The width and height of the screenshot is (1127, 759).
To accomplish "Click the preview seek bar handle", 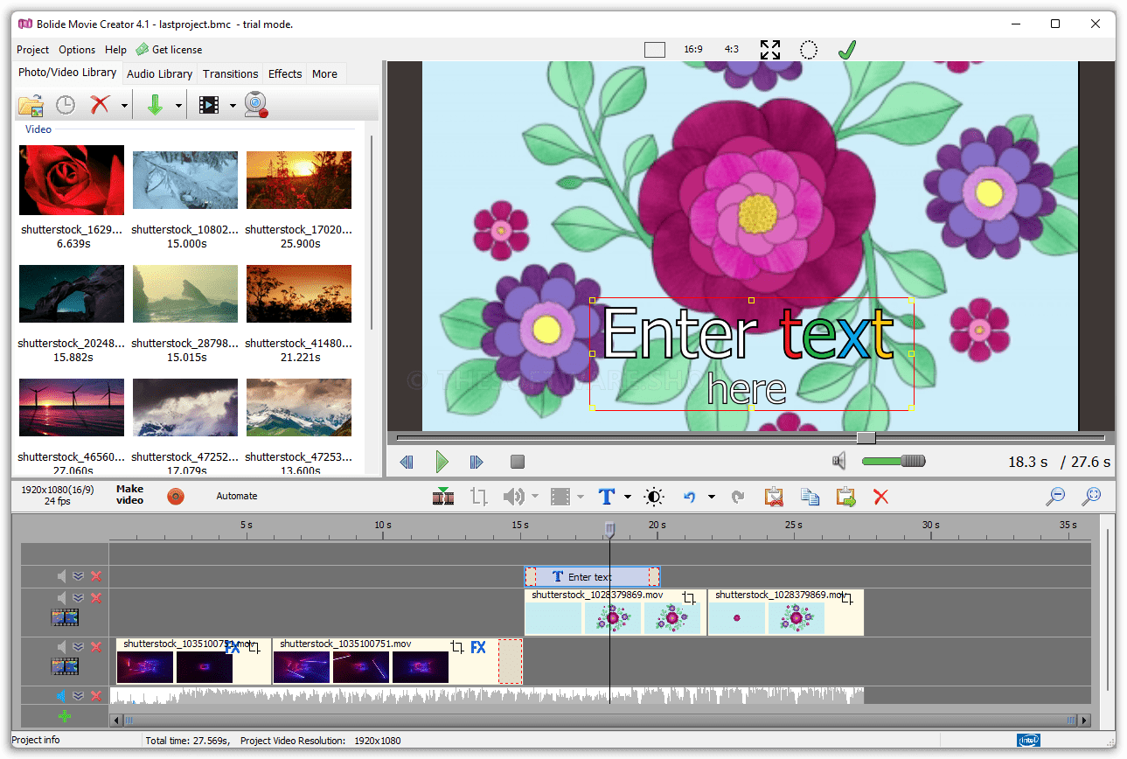I will [866, 437].
